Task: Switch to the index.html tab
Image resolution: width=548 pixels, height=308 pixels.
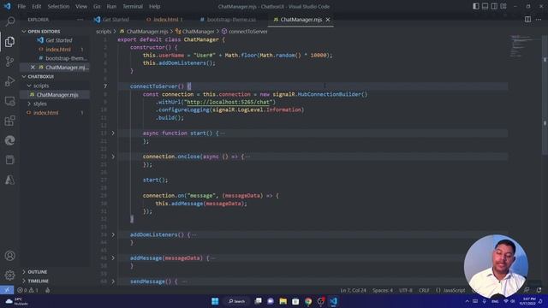Action: [x=165, y=20]
